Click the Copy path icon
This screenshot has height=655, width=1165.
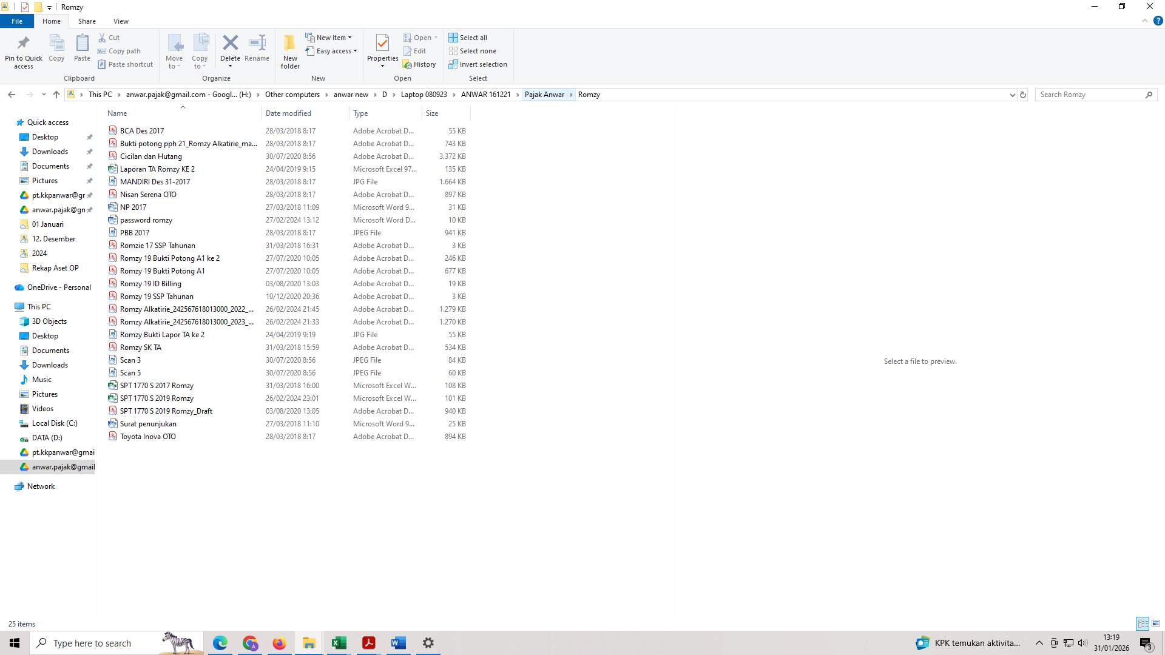(x=103, y=51)
